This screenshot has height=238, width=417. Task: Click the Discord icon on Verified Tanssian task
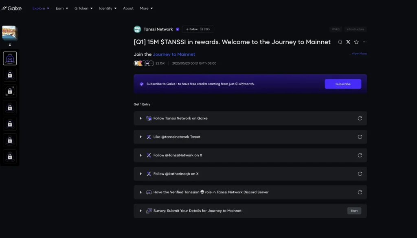point(149,192)
